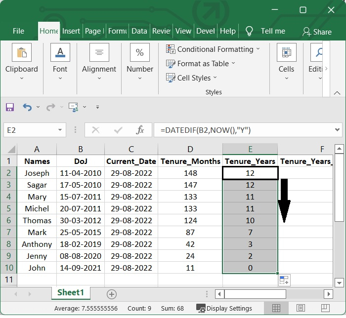Open the File menu tab
Viewport: 346px width, 318px height.
click(18, 31)
